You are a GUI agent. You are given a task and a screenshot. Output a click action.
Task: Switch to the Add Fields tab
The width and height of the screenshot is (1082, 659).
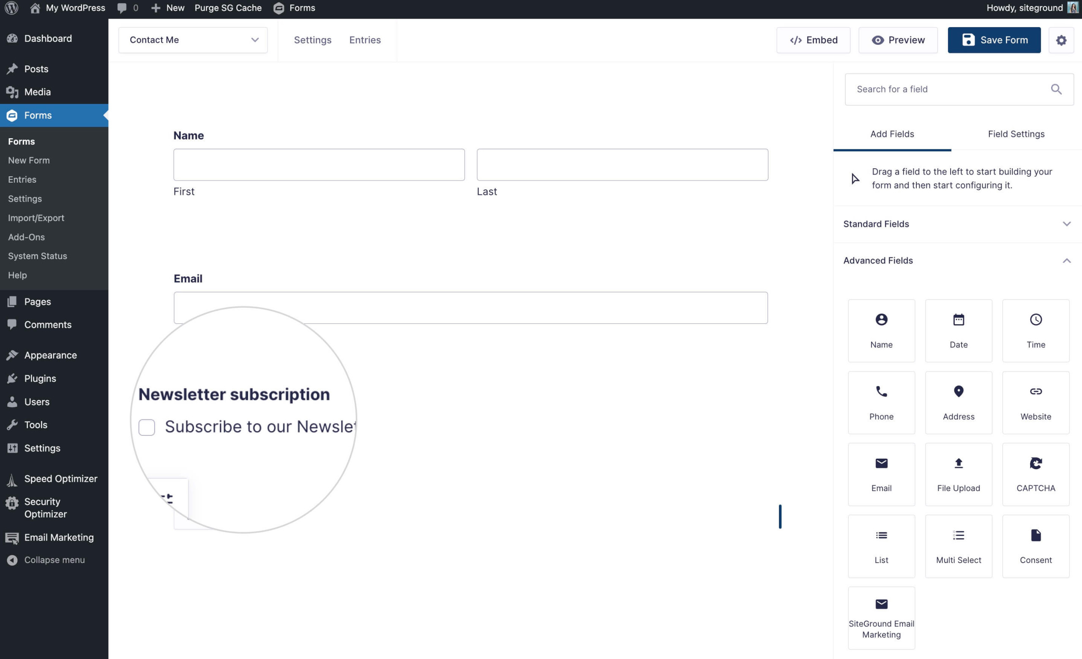pyautogui.click(x=892, y=134)
